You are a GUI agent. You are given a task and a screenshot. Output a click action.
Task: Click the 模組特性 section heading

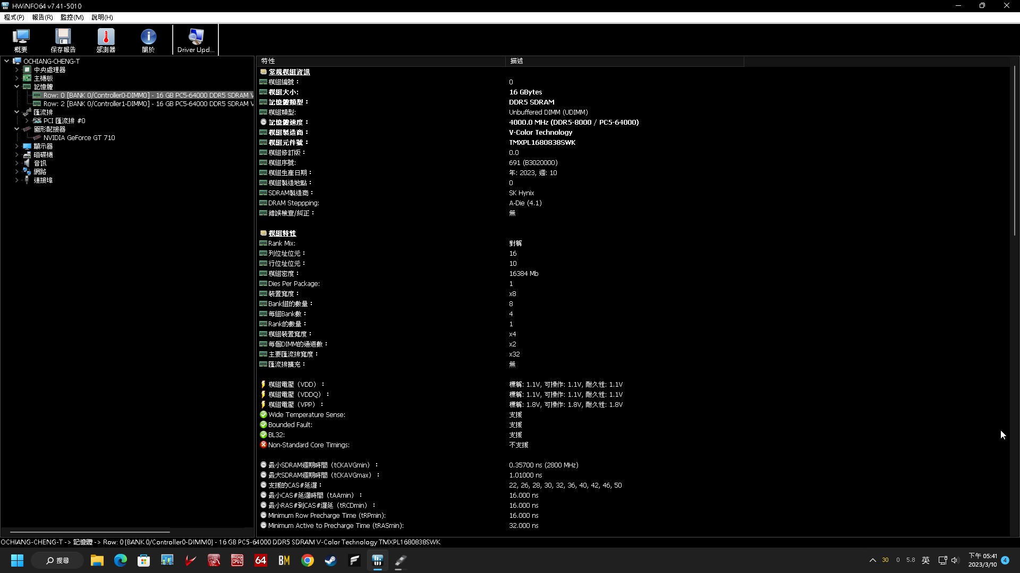282,233
